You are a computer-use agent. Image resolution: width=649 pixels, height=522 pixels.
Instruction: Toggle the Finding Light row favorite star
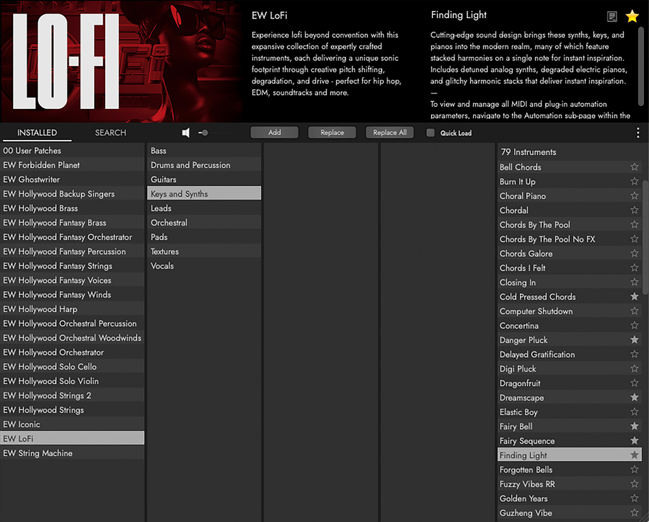pyautogui.click(x=634, y=455)
